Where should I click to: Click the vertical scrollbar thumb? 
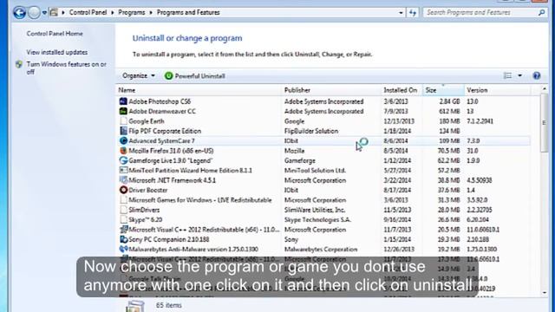545,123
